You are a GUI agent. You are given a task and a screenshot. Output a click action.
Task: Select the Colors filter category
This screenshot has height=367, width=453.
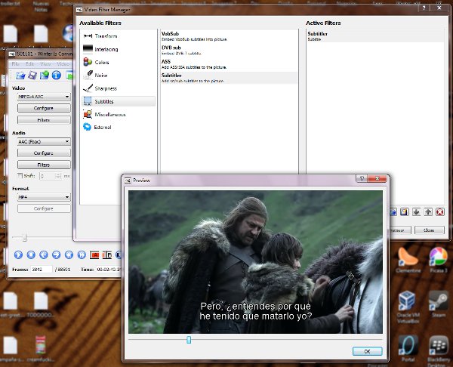(x=119, y=62)
